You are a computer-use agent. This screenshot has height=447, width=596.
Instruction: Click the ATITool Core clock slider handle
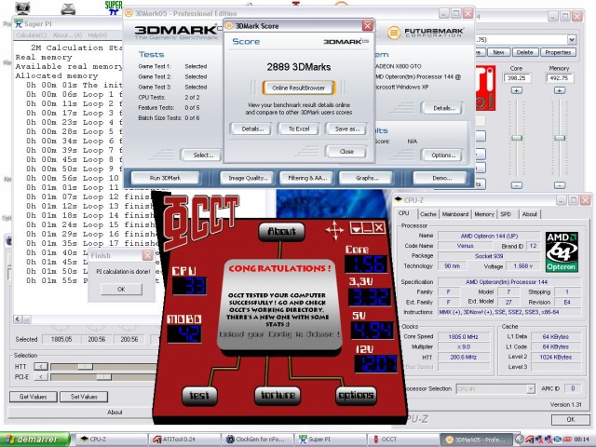point(516,138)
